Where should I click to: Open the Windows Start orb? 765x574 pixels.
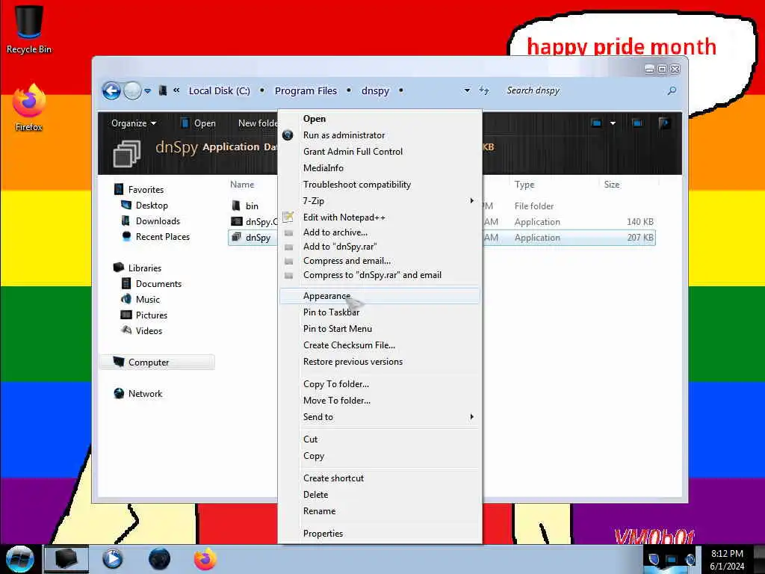coord(20,559)
